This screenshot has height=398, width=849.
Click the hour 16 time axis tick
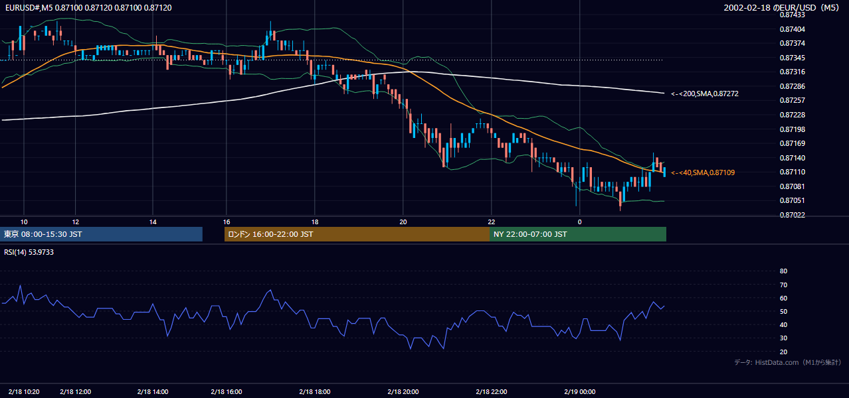click(x=227, y=222)
